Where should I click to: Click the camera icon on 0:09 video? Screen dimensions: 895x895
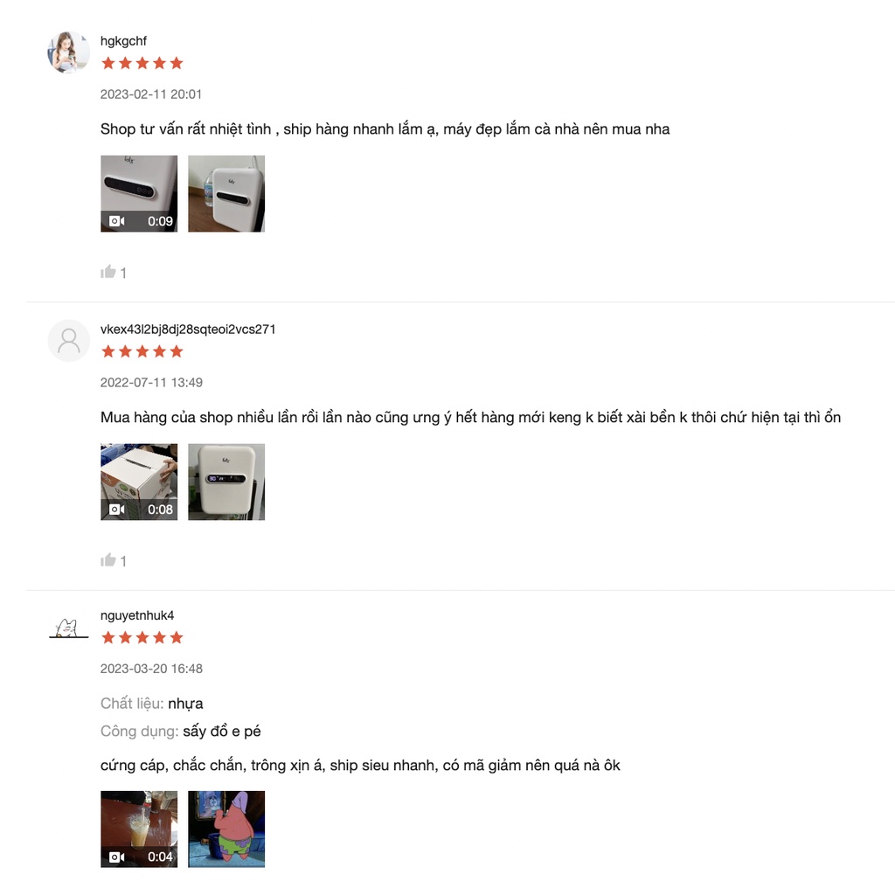116,221
